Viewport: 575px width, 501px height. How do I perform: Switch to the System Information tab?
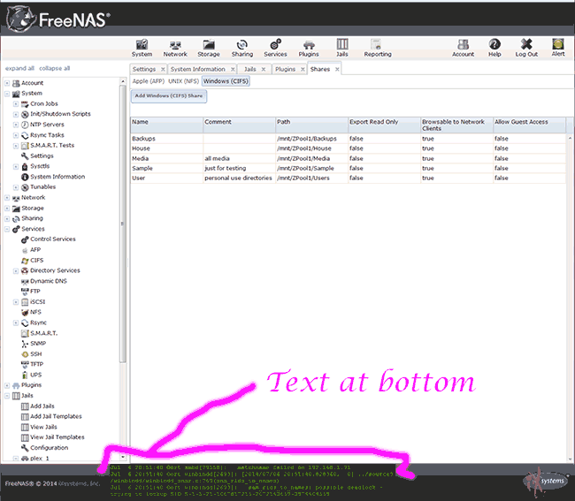coord(198,69)
